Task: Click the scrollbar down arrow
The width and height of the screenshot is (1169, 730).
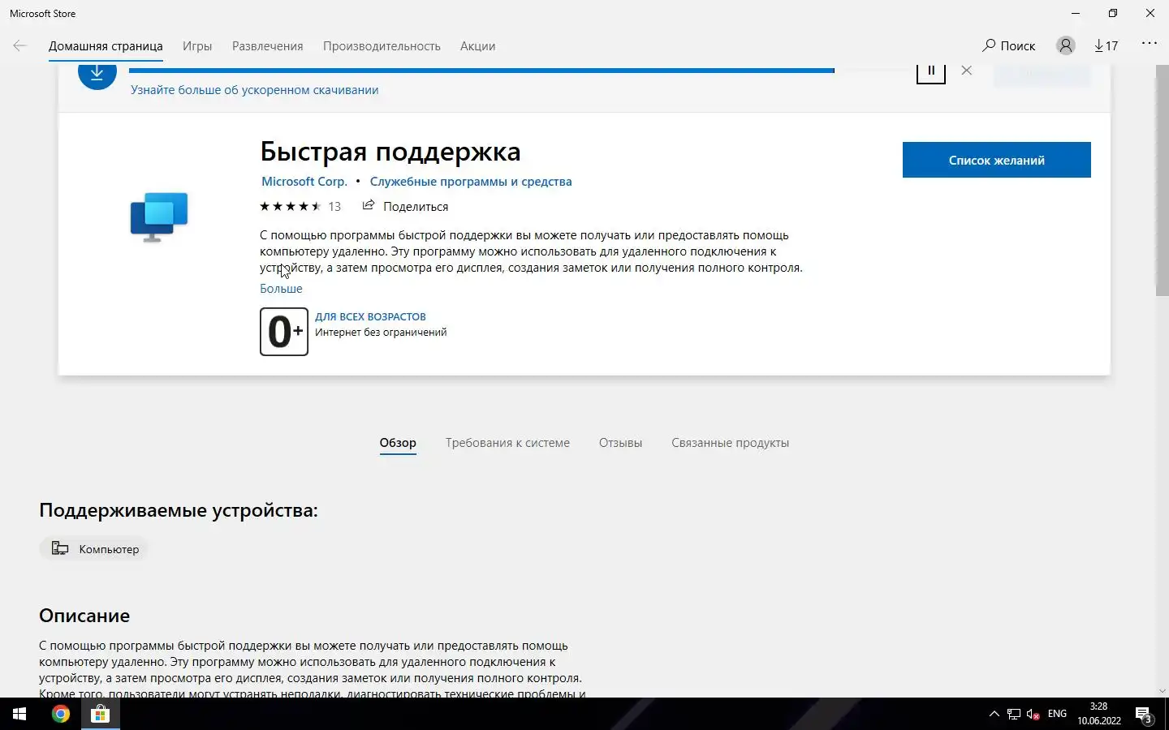Action: (x=1162, y=691)
